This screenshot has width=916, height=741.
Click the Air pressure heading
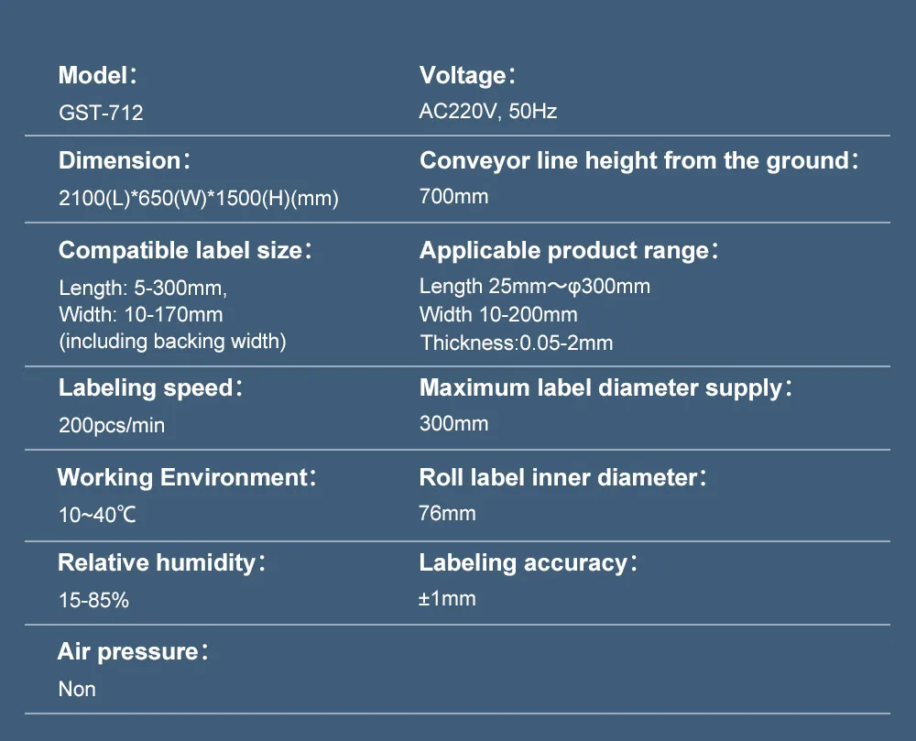pyautogui.click(x=133, y=651)
